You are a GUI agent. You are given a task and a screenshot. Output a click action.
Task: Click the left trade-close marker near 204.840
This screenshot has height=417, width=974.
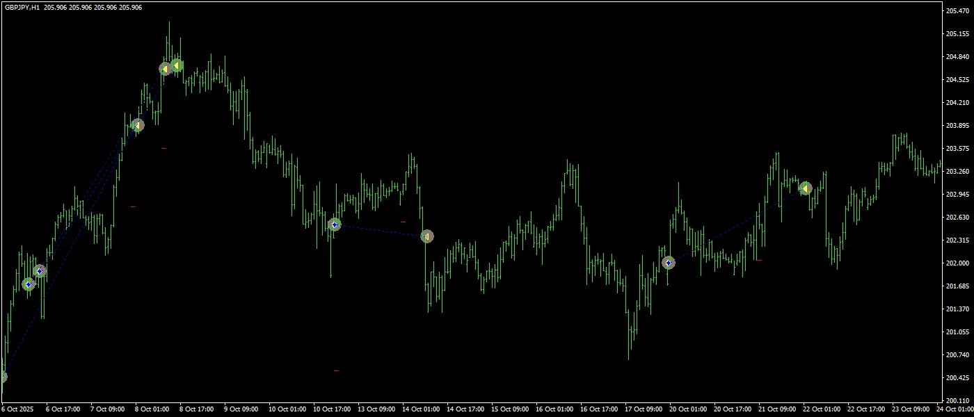point(165,69)
